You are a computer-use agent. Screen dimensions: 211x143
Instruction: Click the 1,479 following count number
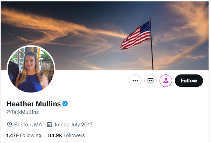12,135
